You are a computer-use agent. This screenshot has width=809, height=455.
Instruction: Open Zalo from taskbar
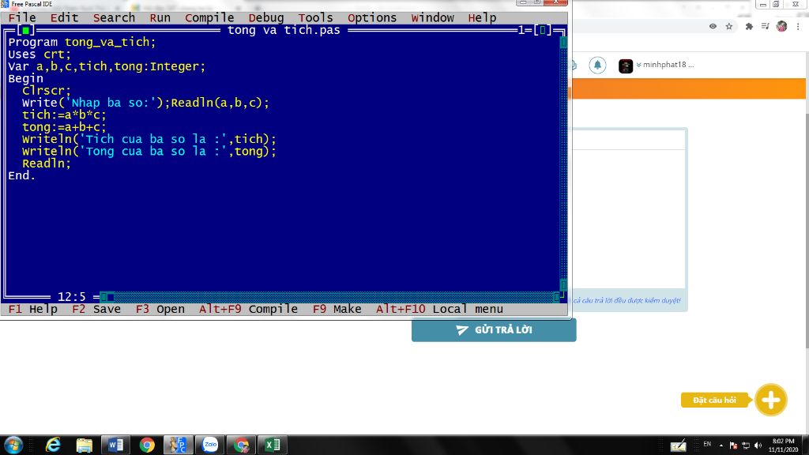[210, 445]
